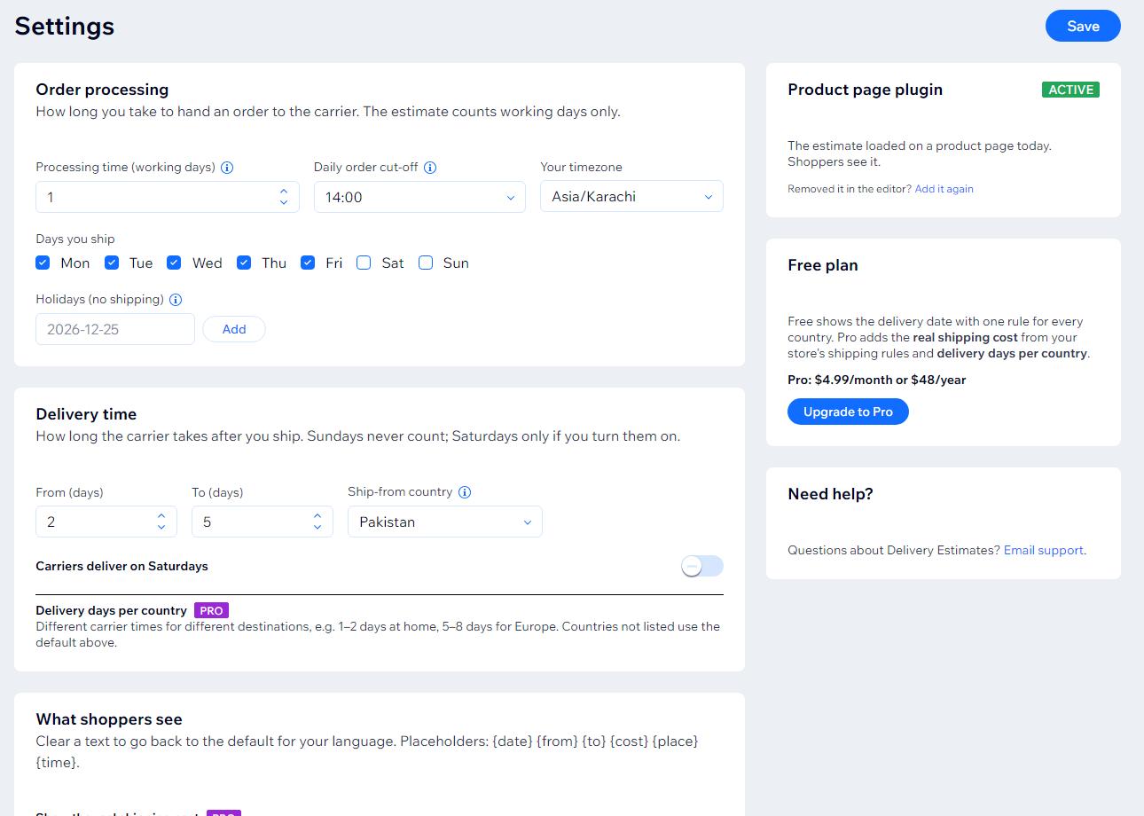The width and height of the screenshot is (1144, 816).
Task: Click the Order processing heading
Action: [x=102, y=90]
